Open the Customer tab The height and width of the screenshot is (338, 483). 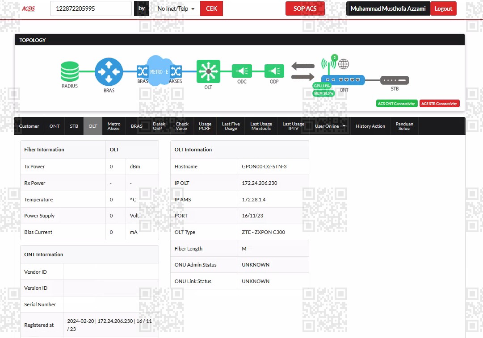29,126
